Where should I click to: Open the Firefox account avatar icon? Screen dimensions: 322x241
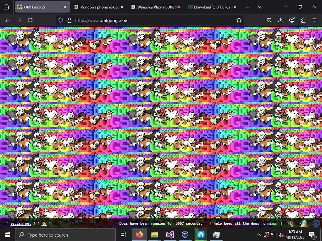coord(292,20)
